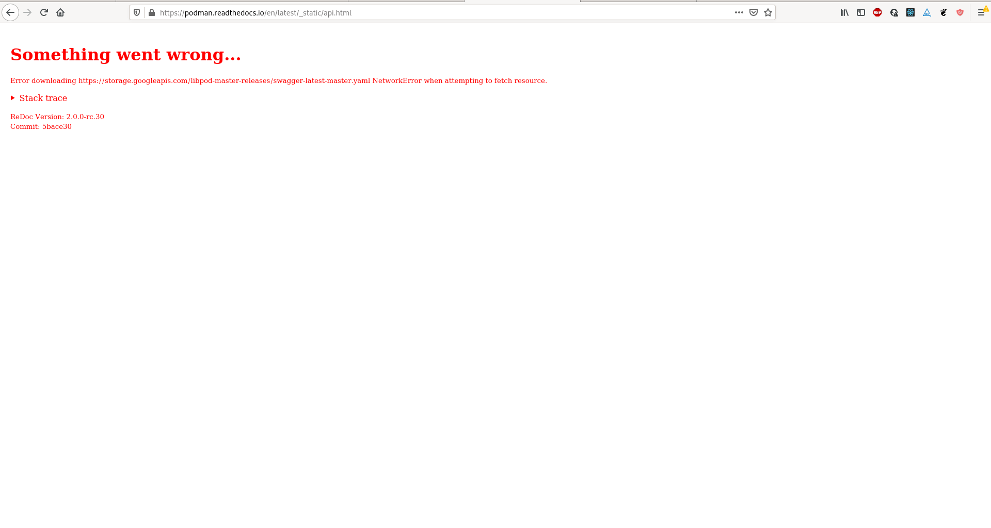Switch to the active browser tab
This screenshot has width=991, height=528.
pos(521,2)
